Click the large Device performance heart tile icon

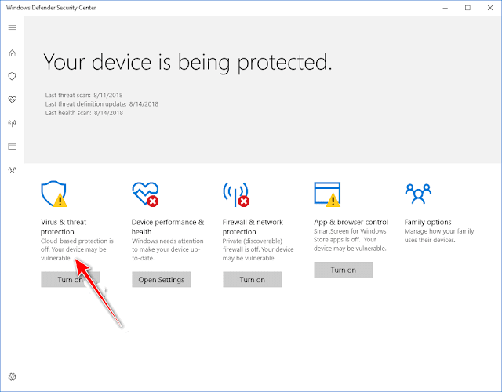click(x=145, y=194)
